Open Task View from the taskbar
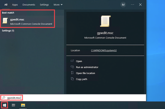165x109 pixels. coord(13,105)
